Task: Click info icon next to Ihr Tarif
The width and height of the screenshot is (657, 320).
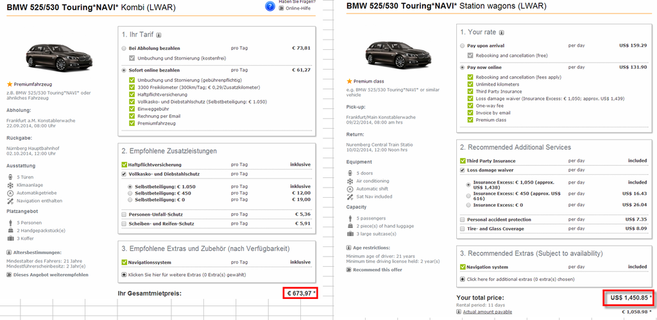Action: tap(159, 35)
